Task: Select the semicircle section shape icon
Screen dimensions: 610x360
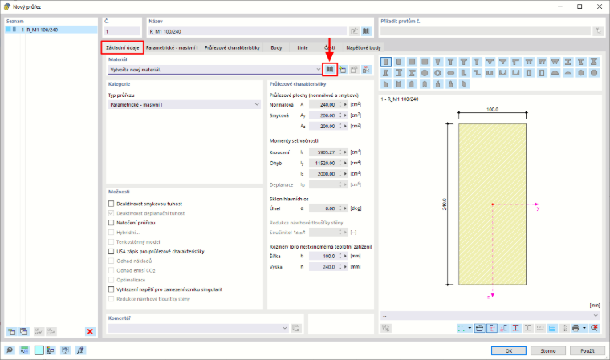Action: pos(555,73)
